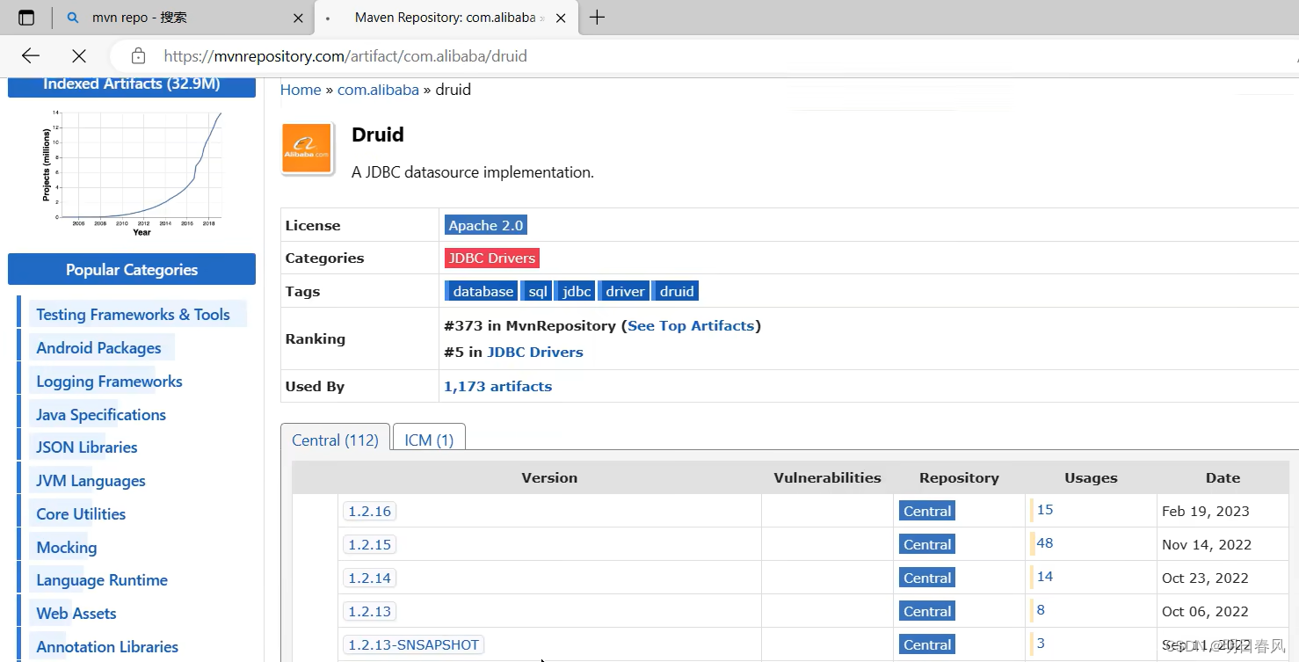Image resolution: width=1299 pixels, height=662 pixels.
Task: Open JVM Languages category
Action: click(91, 481)
